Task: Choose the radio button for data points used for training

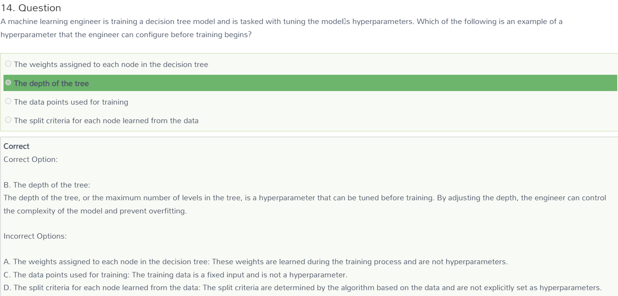Action: [x=8, y=101]
